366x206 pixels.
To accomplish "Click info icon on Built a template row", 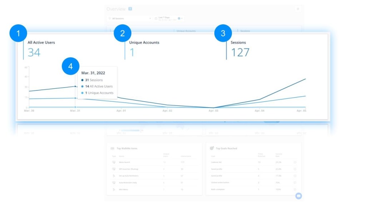I will [295, 189].
